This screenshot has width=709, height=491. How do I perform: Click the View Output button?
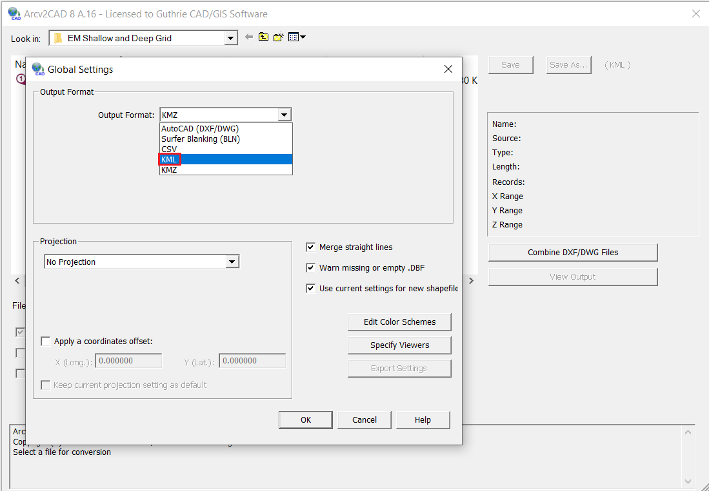click(x=573, y=277)
